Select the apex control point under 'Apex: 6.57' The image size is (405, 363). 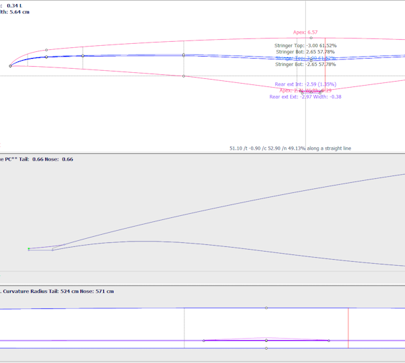[x=311, y=38]
